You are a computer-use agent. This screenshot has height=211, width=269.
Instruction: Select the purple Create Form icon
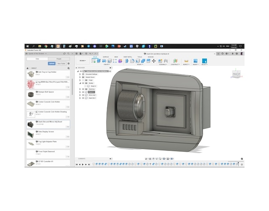click(x=120, y=61)
